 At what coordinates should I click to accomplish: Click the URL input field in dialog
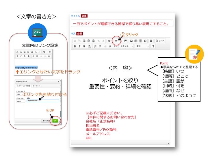pyautogui.click(x=42, y=101)
